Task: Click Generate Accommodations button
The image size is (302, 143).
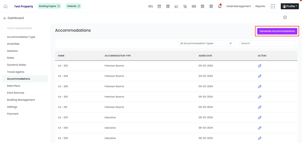Action: pyautogui.click(x=277, y=31)
